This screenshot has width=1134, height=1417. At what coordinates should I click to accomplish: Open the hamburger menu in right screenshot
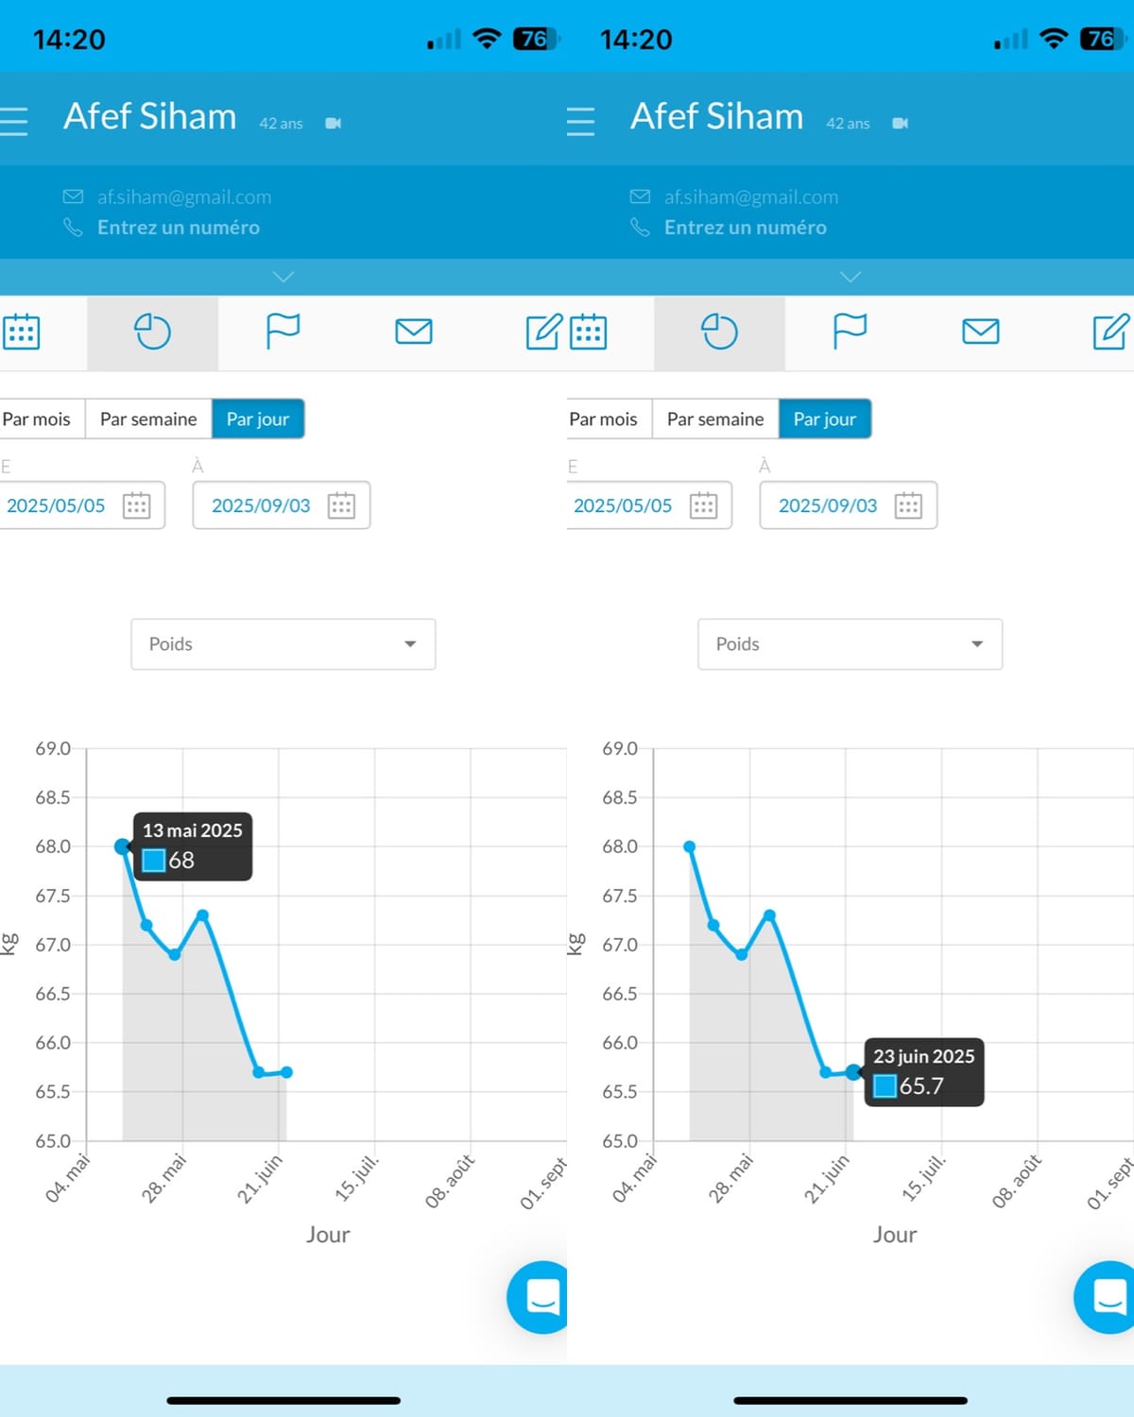pos(580,122)
